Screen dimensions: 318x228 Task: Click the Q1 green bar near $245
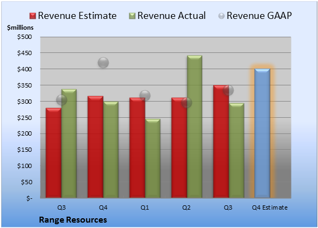(x=153, y=158)
